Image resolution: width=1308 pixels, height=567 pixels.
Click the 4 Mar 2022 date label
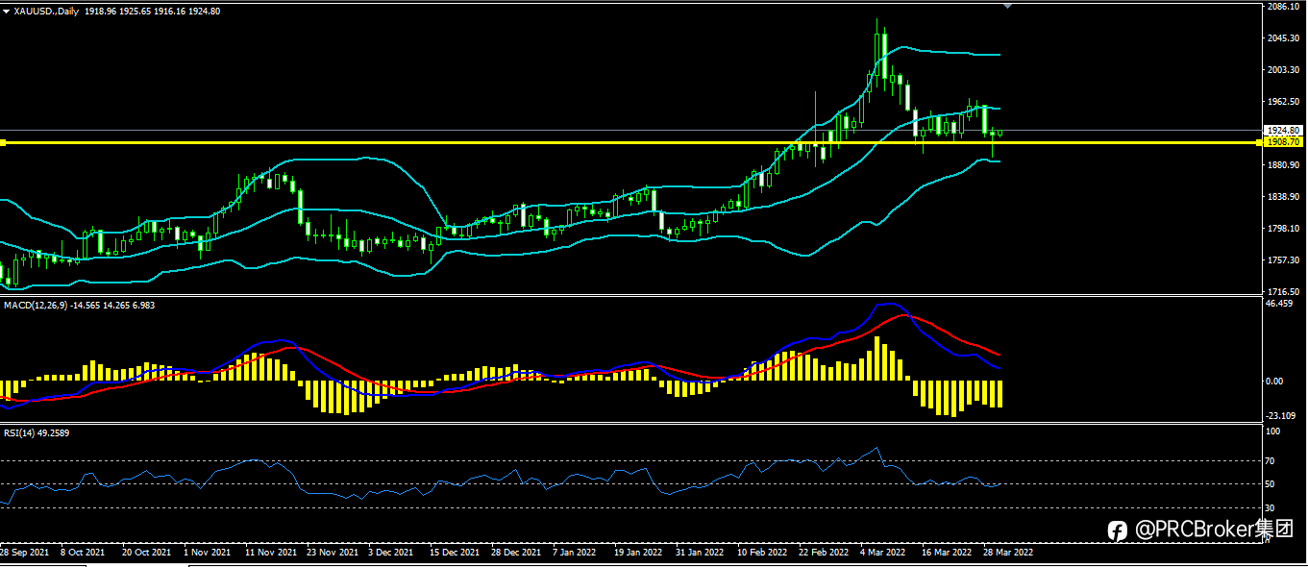coord(883,554)
